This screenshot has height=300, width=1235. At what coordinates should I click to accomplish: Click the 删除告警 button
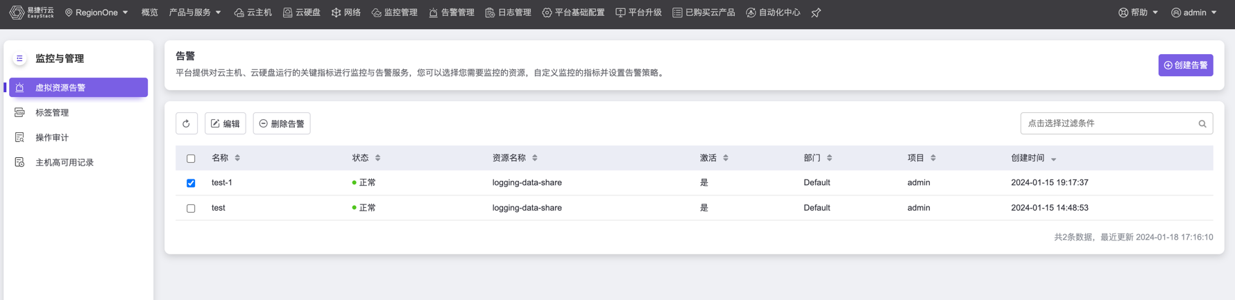282,123
